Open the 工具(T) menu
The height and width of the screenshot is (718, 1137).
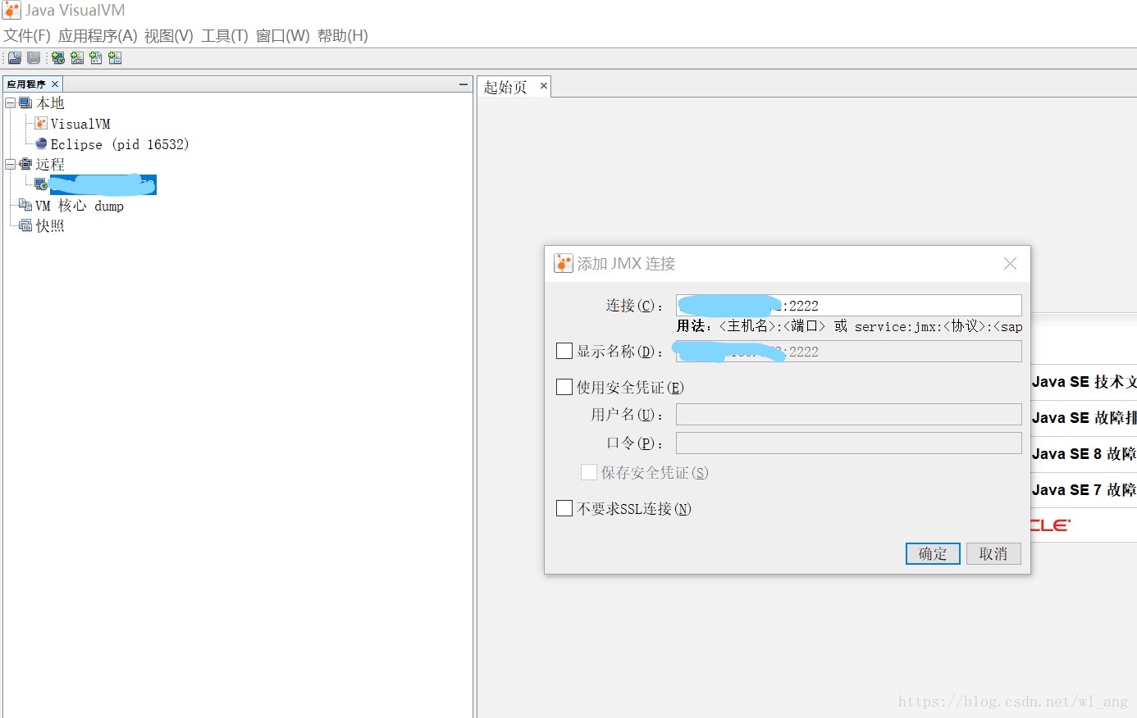coord(225,35)
